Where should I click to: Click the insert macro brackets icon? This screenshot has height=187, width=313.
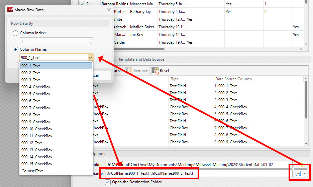tap(298, 173)
